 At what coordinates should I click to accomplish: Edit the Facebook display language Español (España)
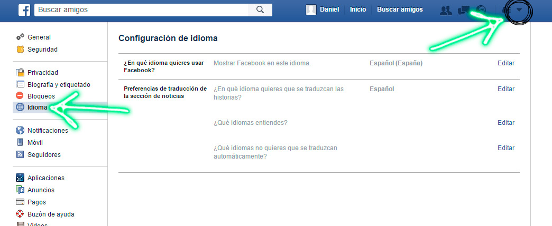pyautogui.click(x=506, y=63)
